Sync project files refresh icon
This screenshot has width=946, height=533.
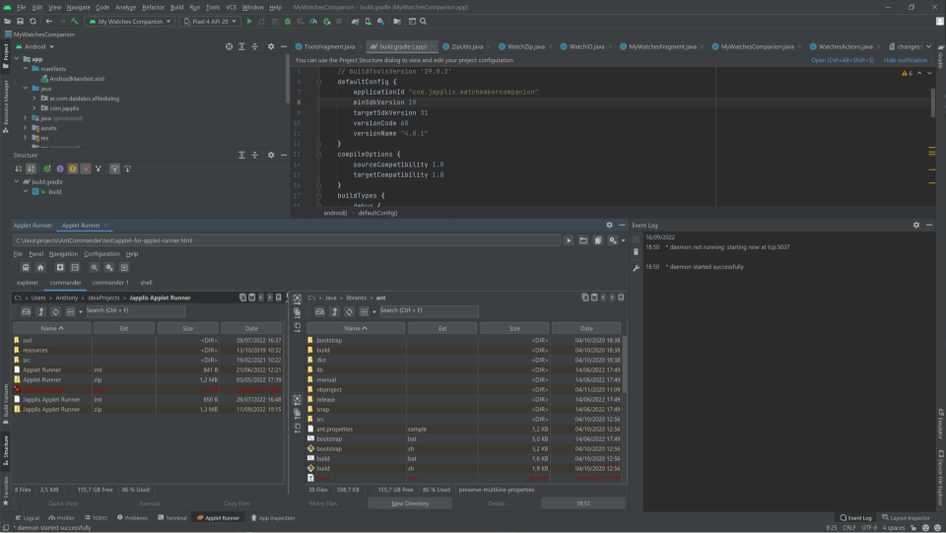(x=33, y=21)
